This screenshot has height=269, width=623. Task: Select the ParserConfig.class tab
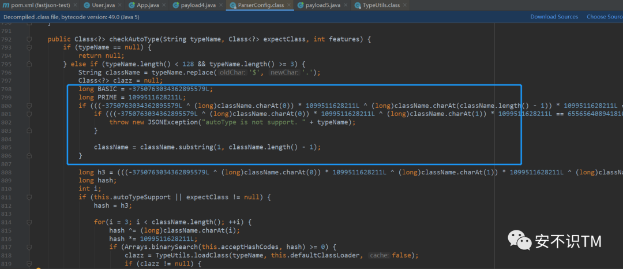tap(260, 6)
